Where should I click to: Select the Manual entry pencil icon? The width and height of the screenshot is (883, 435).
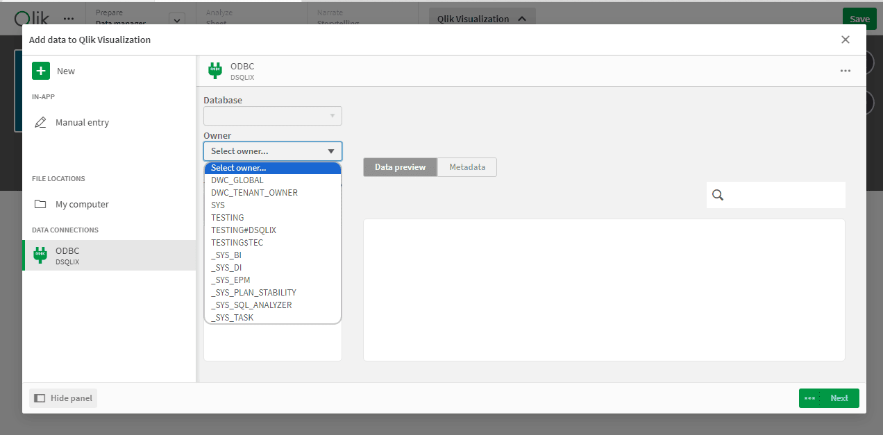pyautogui.click(x=42, y=122)
